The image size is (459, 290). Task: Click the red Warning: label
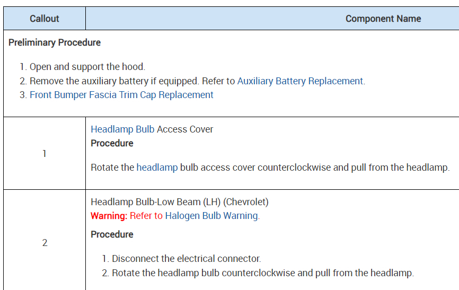click(109, 216)
